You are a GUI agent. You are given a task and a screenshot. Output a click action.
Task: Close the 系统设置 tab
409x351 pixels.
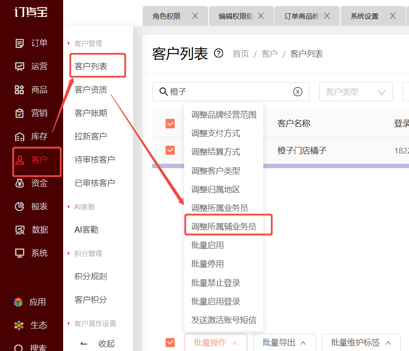(393, 16)
